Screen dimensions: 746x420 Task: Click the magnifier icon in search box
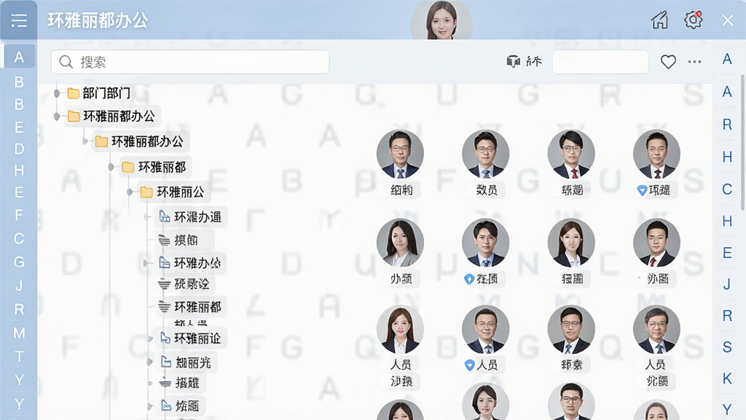(x=66, y=62)
